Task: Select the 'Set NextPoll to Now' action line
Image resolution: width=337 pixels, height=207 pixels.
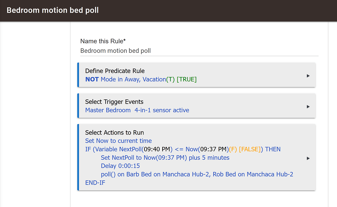Action: click(165, 157)
